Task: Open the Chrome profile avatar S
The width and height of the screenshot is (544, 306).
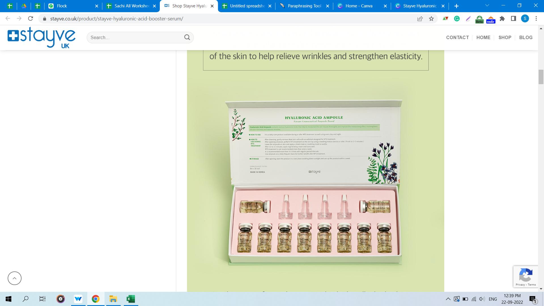Action: point(525,19)
